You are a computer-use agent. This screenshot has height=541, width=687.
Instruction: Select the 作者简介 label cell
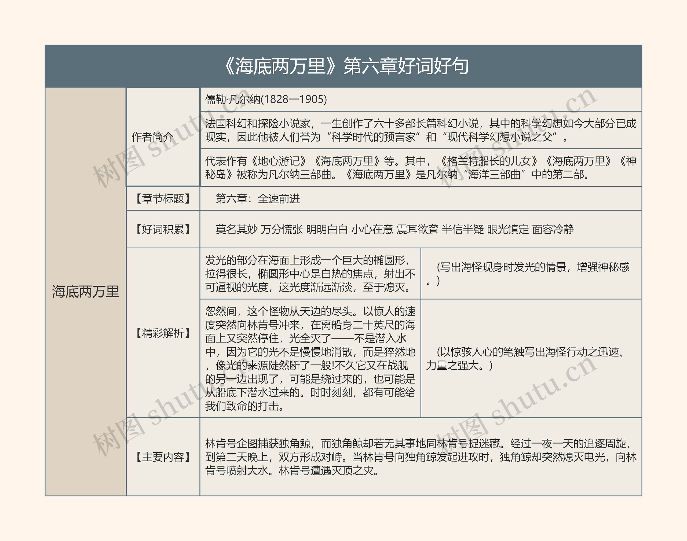pyautogui.click(x=163, y=137)
